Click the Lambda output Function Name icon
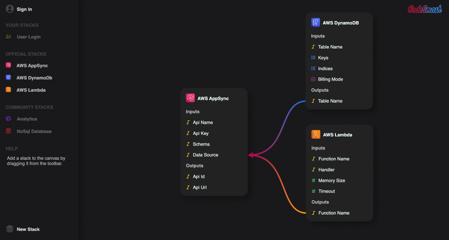 click(314, 213)
